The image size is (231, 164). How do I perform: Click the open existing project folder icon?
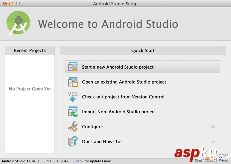coord(73,82)
